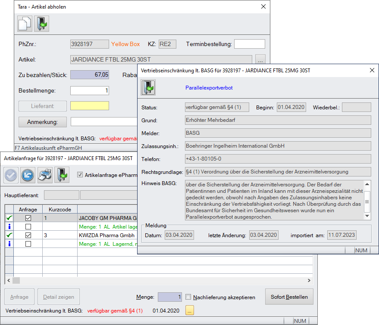
Task: Enable Nachlieferung akzeptieren checkbox
Action: pyautogui.click(x=188, y=297)
